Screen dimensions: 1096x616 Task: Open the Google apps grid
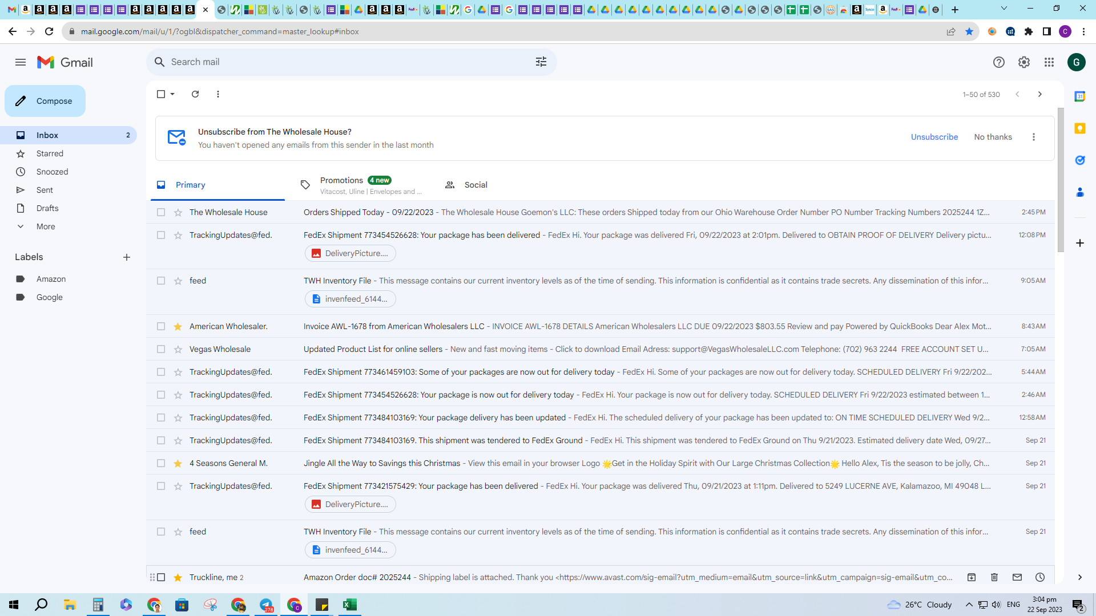coord(1049,62)
